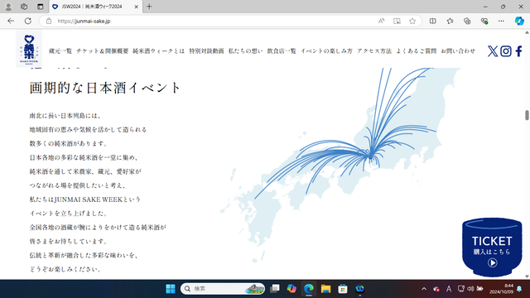This screenshot has height=298, width=530.
Task: Open Microsoft Store from the taskbar
Action: (x=343, y=289)
